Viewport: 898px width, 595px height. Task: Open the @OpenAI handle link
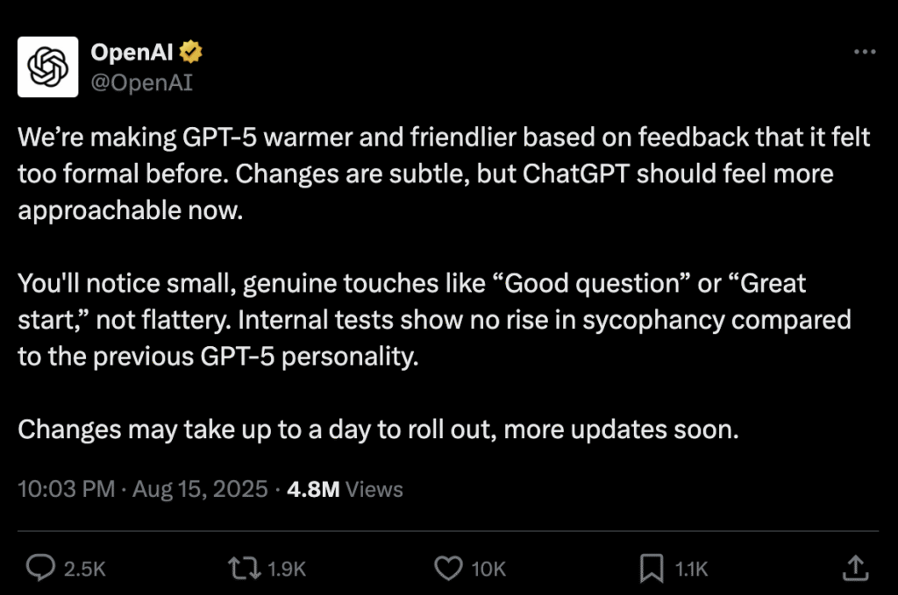pyautogui.click(x=142, y=83)
